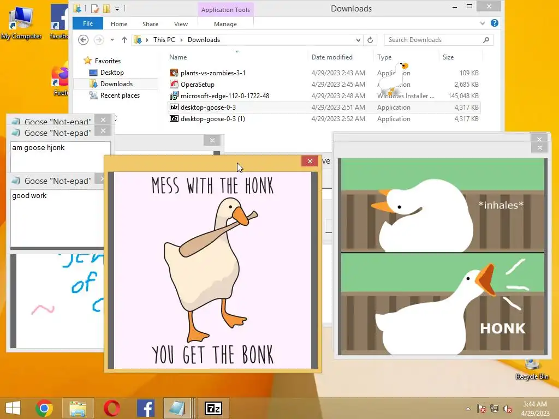The height and width of the screenshot is (419, 559).
Task: Open My Computer desktop icon
Action: (x=21, y=22)
